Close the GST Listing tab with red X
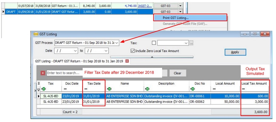 pos(127,61)
